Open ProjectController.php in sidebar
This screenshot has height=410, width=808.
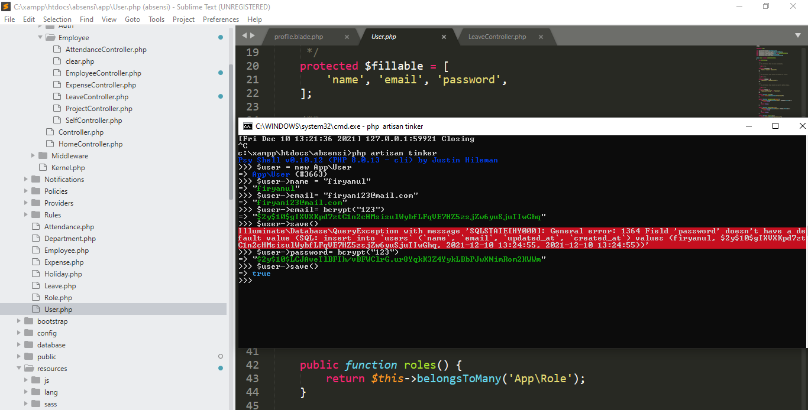[99, 109]
